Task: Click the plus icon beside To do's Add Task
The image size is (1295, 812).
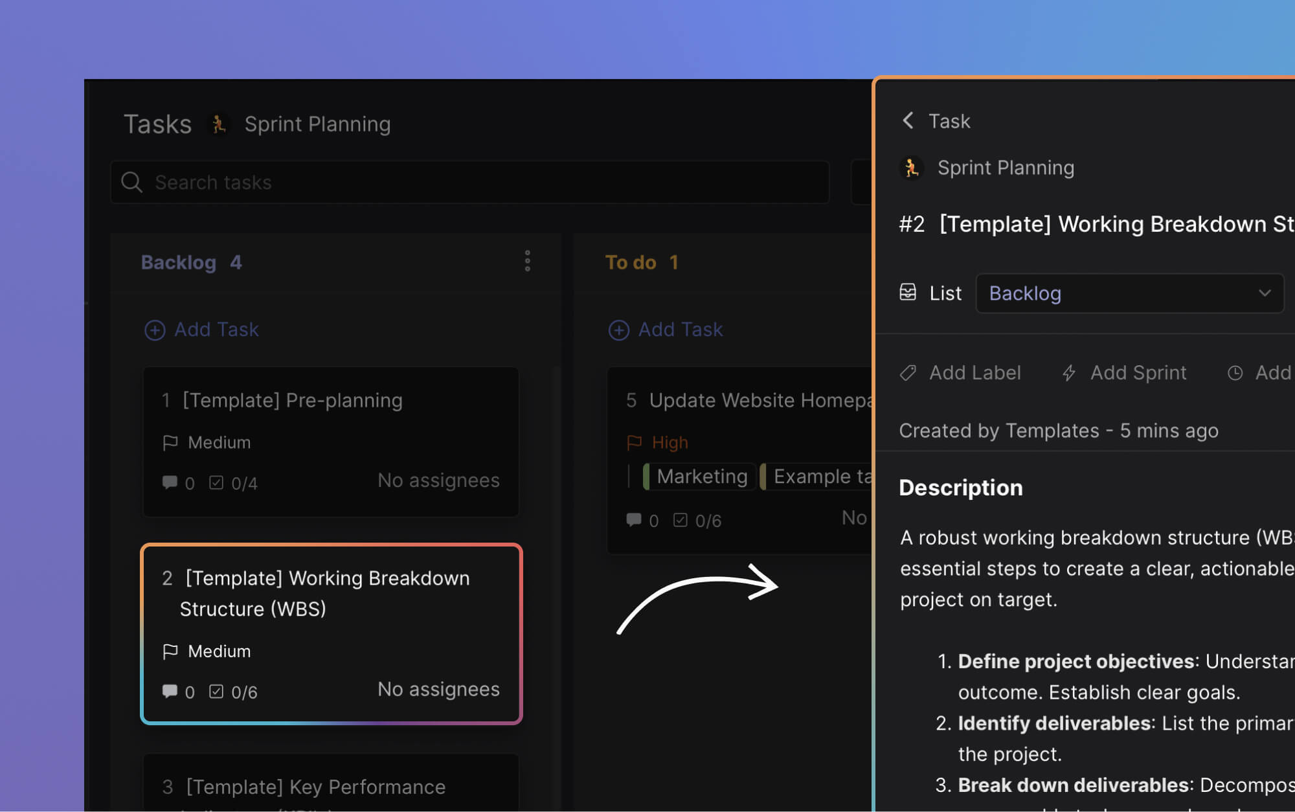Action: 618,330
